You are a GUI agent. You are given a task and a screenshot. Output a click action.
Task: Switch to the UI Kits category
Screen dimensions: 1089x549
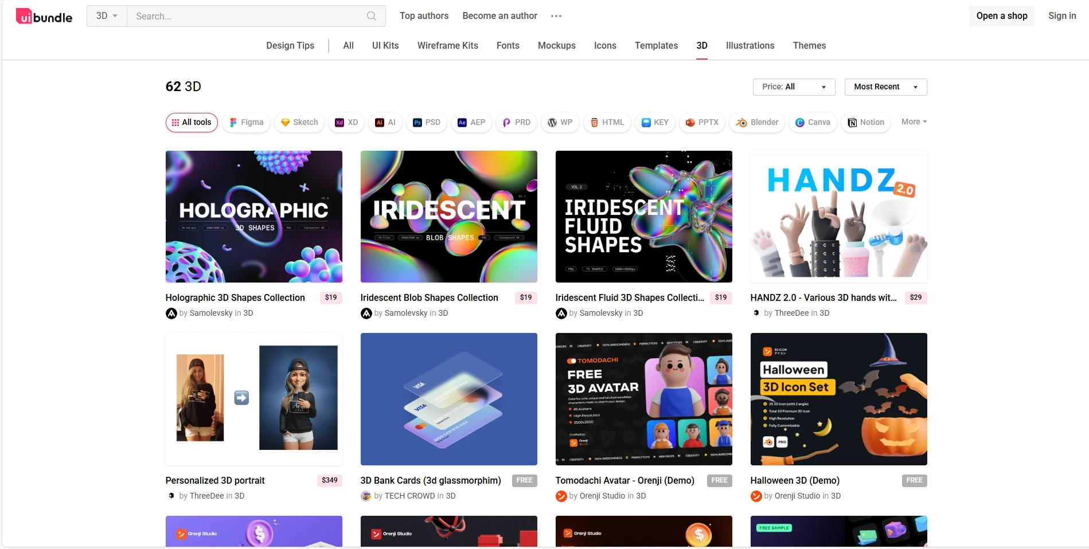tap(385, 46)
